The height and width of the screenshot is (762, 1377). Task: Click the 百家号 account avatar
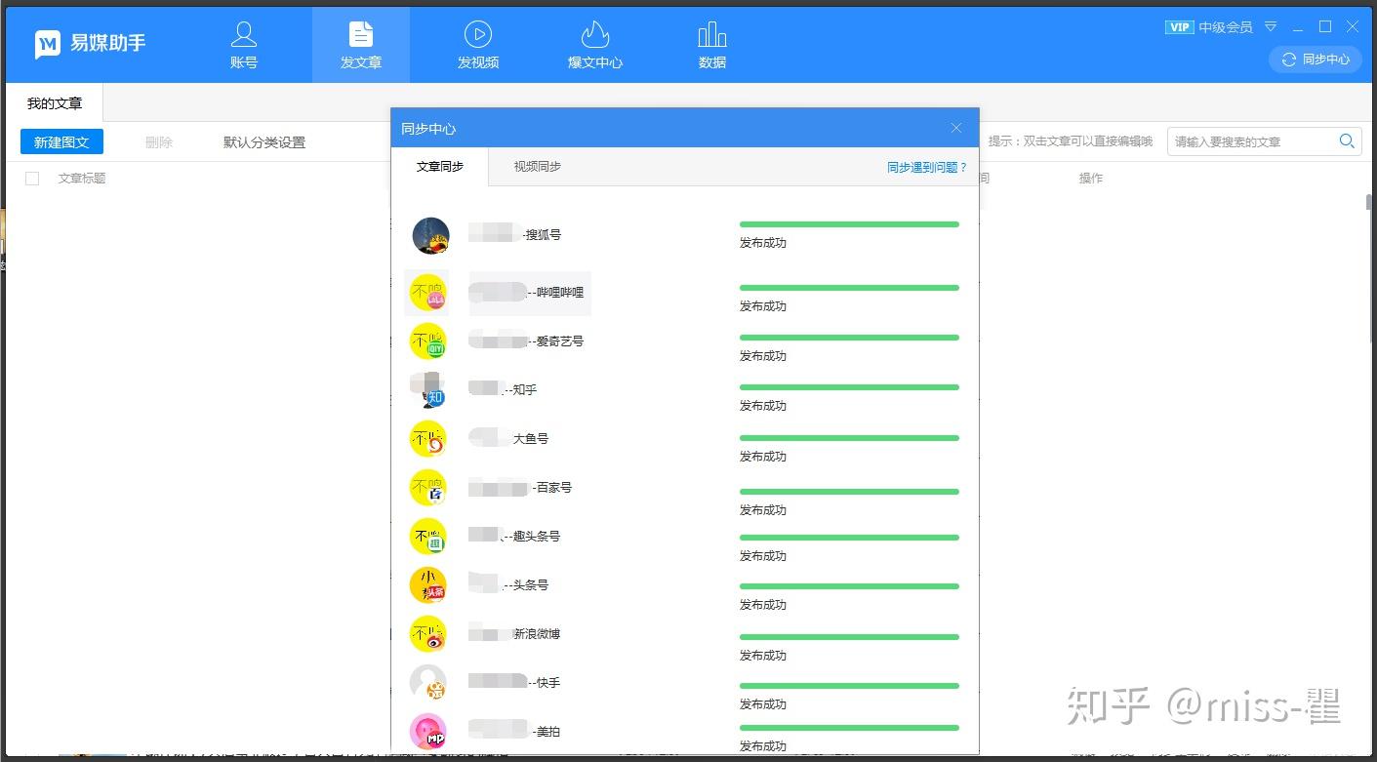click(x=427, y=488)
